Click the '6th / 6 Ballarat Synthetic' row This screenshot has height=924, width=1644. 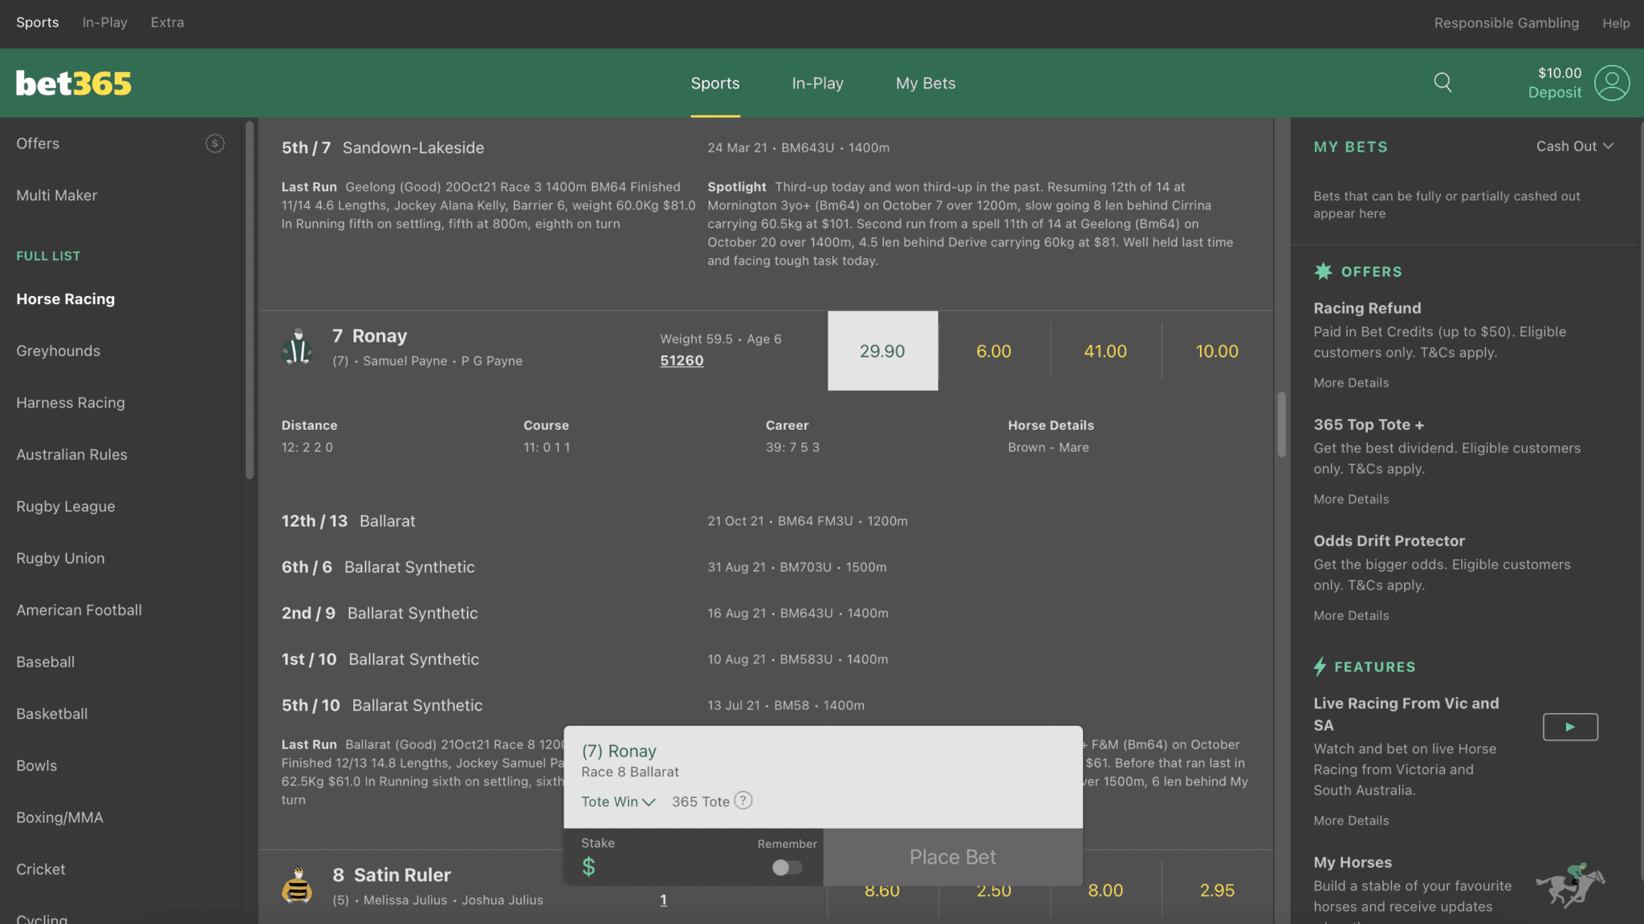(x=766, y=567)
